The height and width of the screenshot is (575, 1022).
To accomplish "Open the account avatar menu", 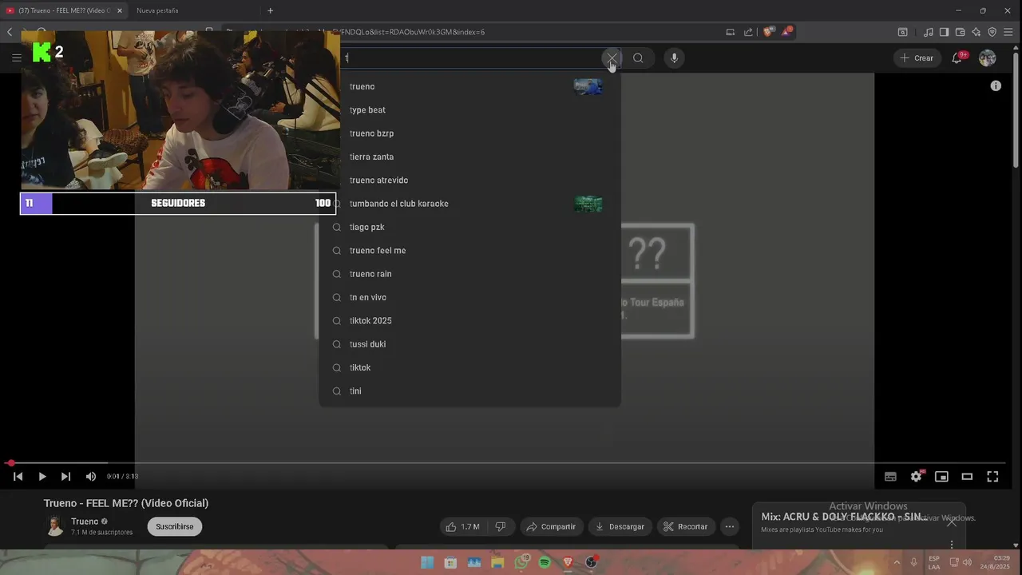I will point(988,58).
